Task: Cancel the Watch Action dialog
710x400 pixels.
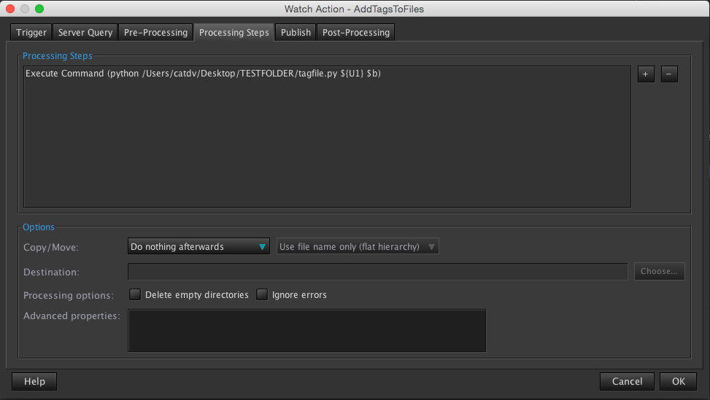Action: pos(627,381)
